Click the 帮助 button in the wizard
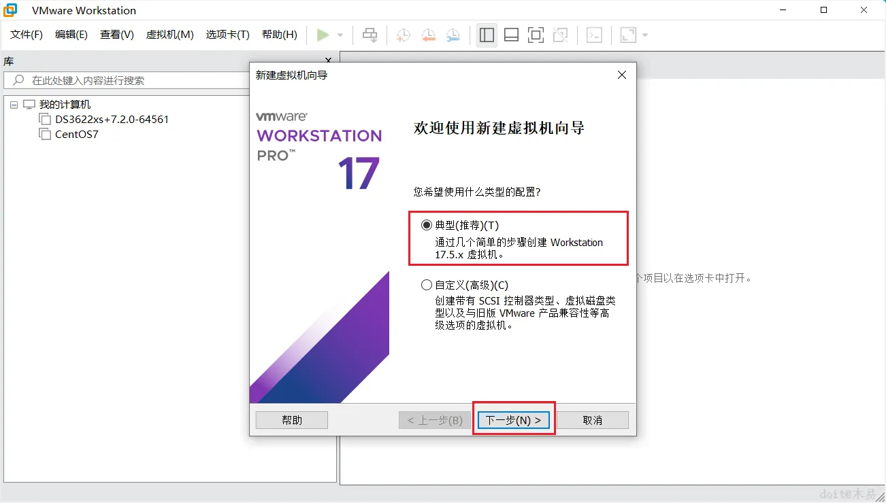886x503 pixels. [x=292, y=420]
